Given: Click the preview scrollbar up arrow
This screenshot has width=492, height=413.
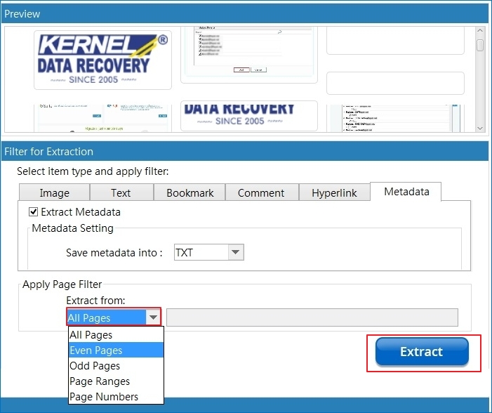Looking at the screenshot, I should (x=480, y=31).
